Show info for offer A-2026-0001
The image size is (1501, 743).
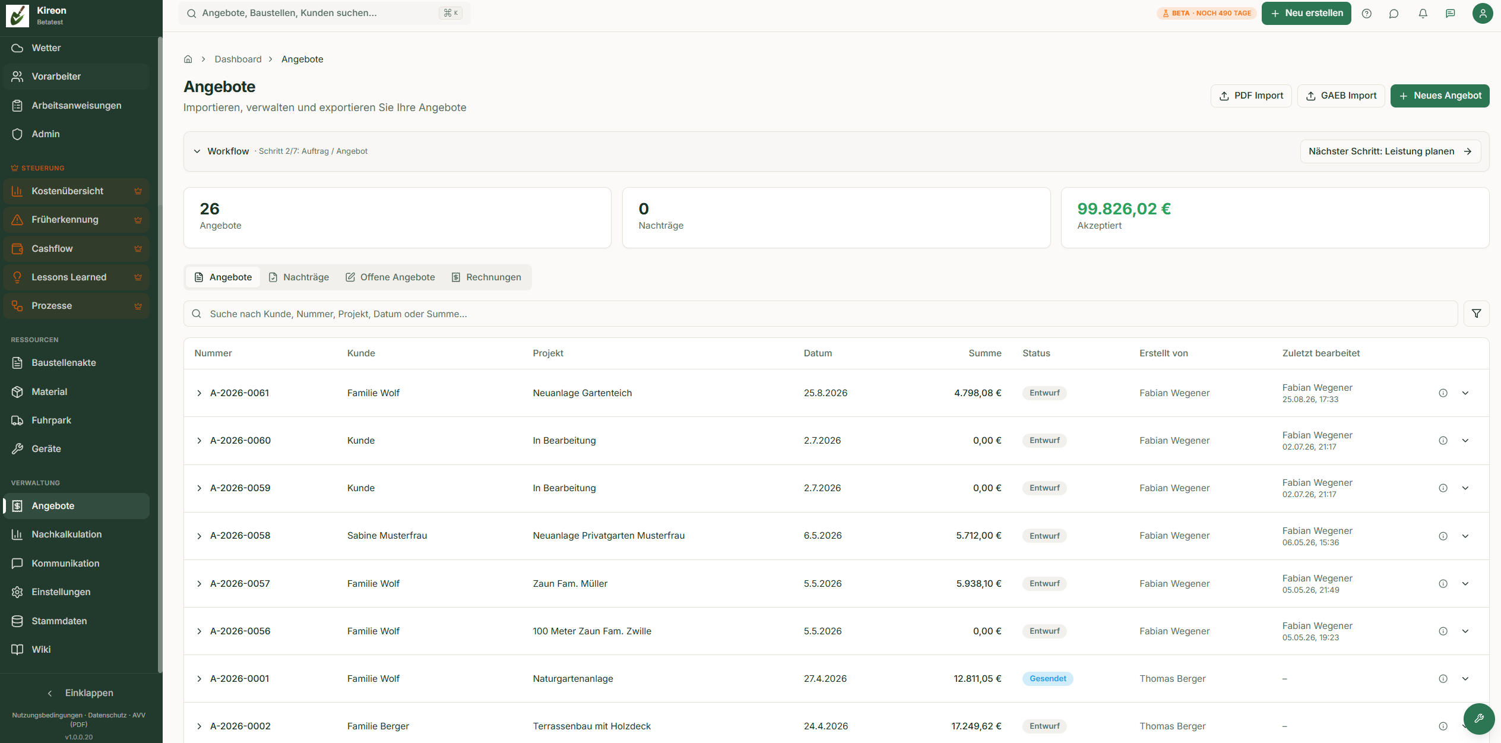pyautogui.click(x=1443, y=679)
